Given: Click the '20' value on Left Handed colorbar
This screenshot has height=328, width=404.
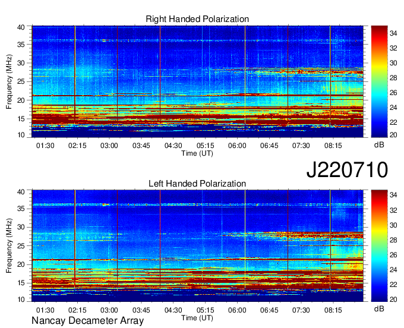Looking at the screenshot, I should pyautogui.click(x=393, y=299).
